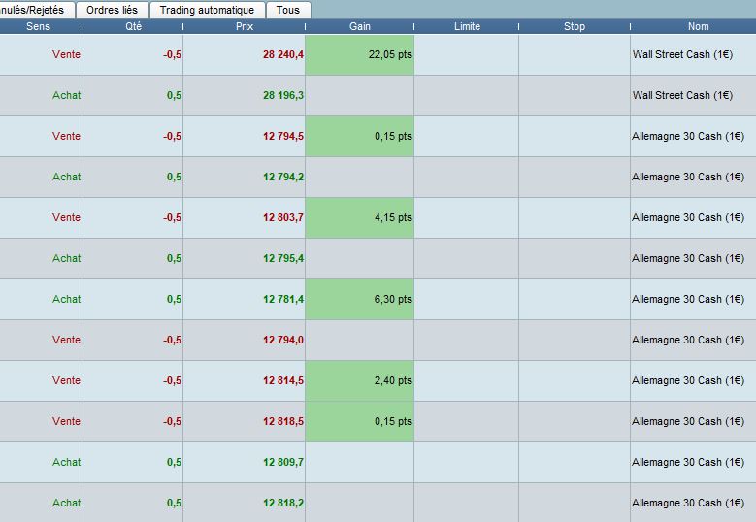Select the 22,05 pts gain cell
Screen dimensions: 756x522
point(360,54)
